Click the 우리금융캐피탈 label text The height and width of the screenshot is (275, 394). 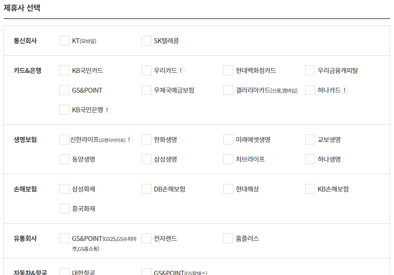pos(338,70)
